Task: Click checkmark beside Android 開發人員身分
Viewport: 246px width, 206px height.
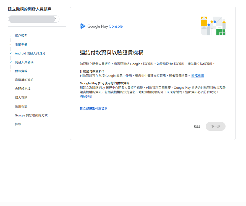Action: [x=11, y=53]
